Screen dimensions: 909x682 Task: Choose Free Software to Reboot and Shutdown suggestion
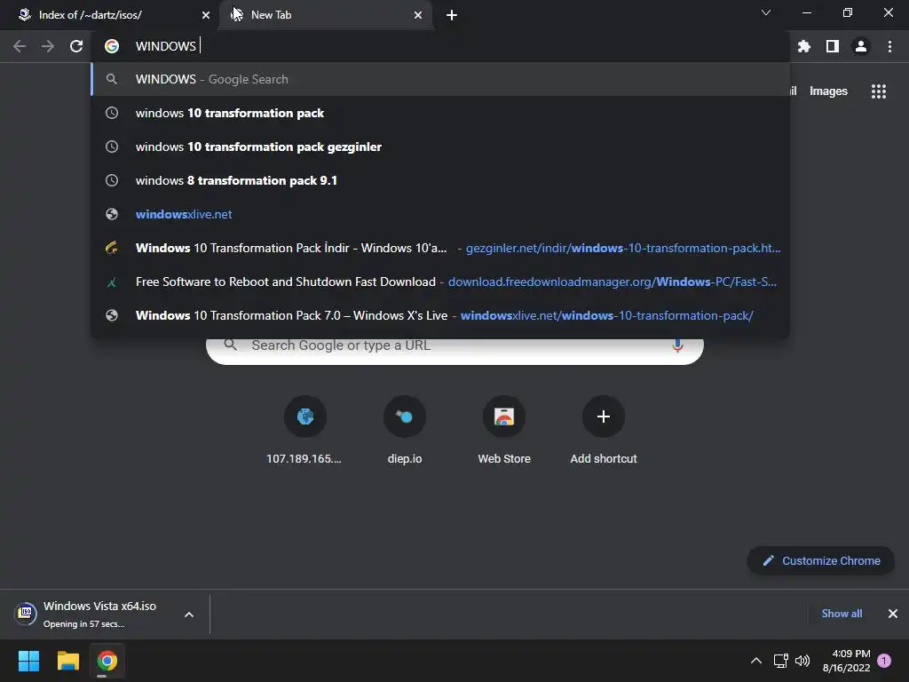440,282
